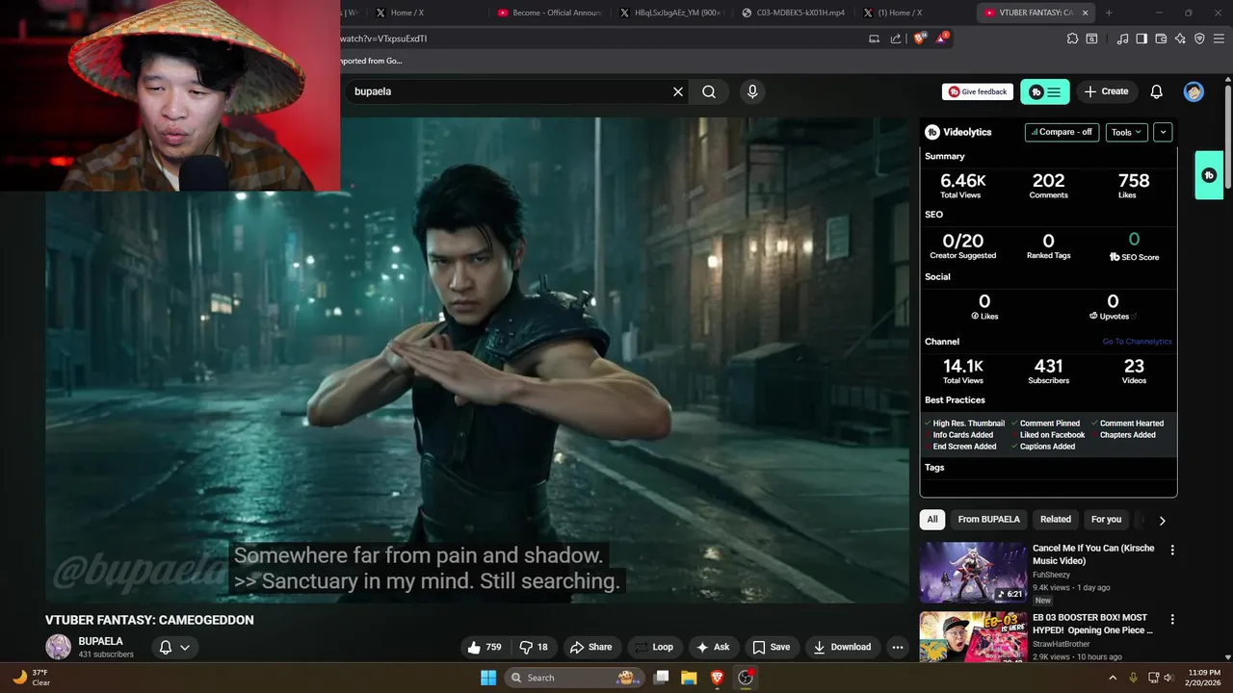1233x693 pixels.
Task: Open the account avatar menu
Action: pyautogui.click(x=1194, y=91)
